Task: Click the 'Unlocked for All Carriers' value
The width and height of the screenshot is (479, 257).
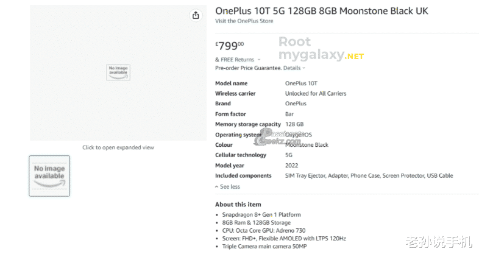Action: click(316, 94)
